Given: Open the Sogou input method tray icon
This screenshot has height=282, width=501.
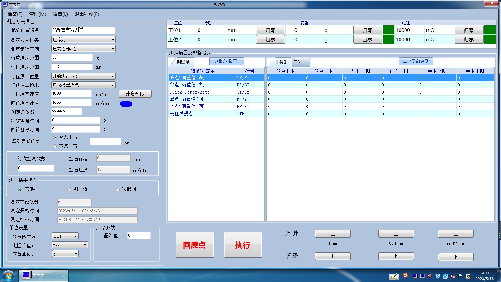Looking at the screenshot, I should (x=405, y=275).
